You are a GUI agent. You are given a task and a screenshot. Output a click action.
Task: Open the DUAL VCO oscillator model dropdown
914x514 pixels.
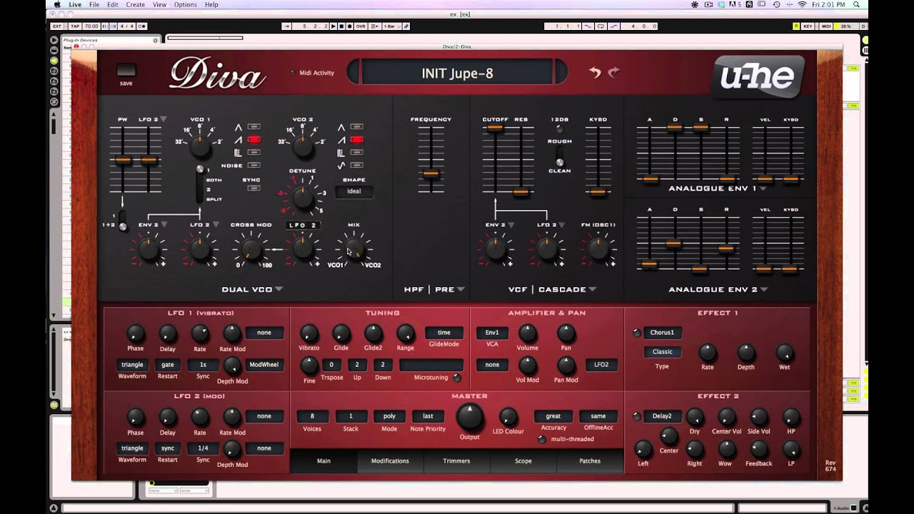278,289
